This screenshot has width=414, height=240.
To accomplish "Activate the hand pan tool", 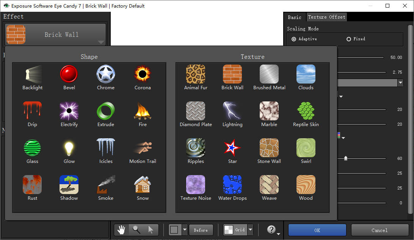I will (x=122, y=230).
